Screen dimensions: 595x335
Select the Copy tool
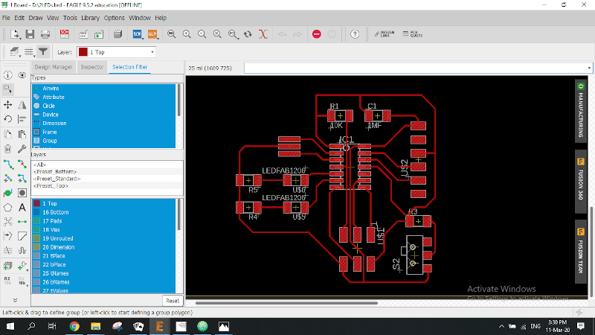click(x=8, y=134)
